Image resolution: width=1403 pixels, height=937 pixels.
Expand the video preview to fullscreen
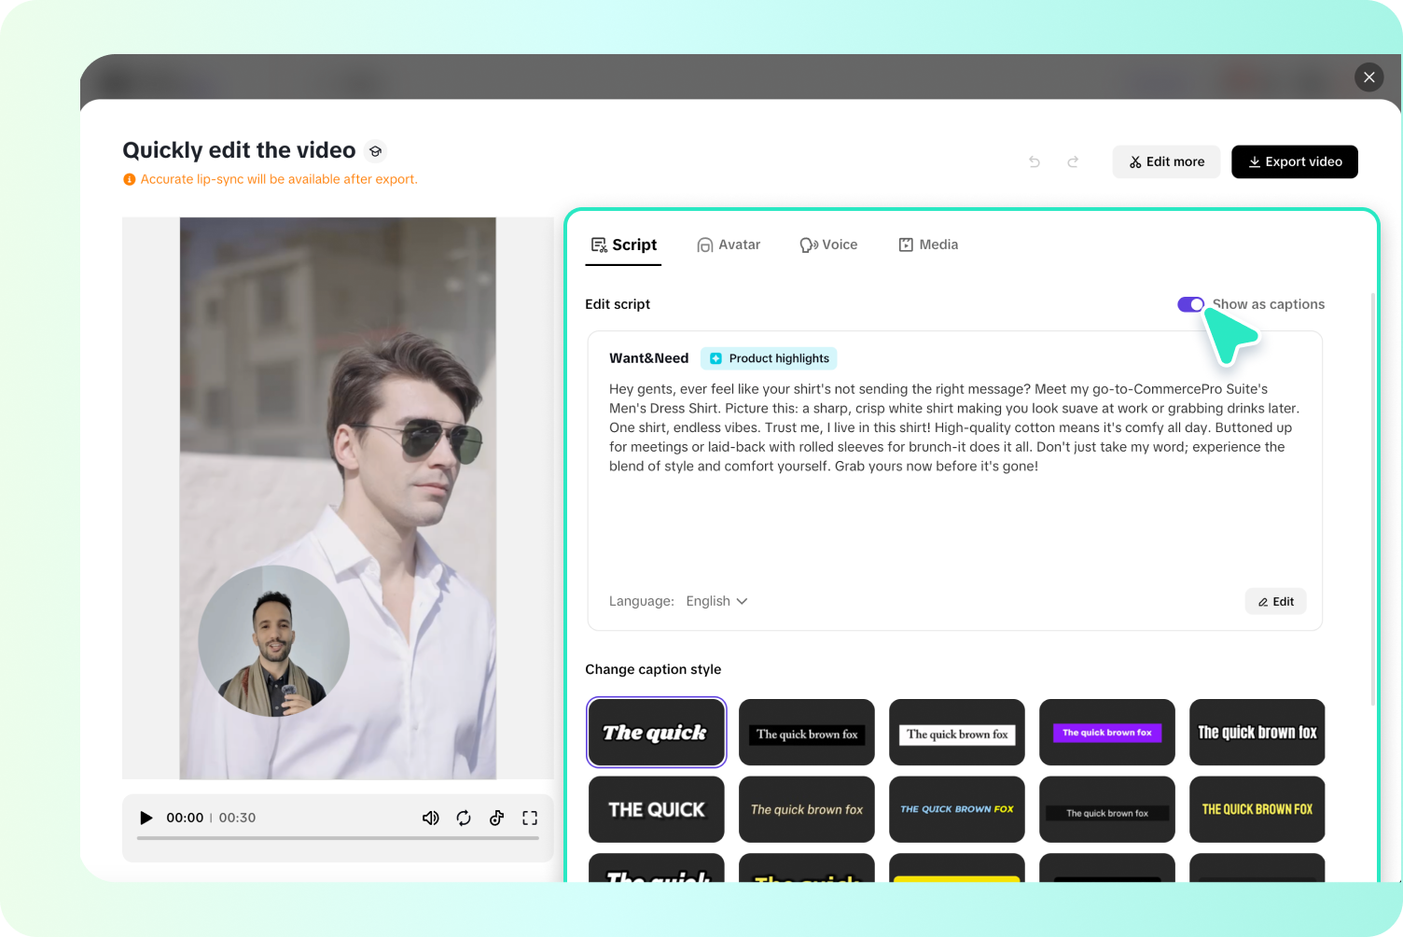tap(530, 818)
